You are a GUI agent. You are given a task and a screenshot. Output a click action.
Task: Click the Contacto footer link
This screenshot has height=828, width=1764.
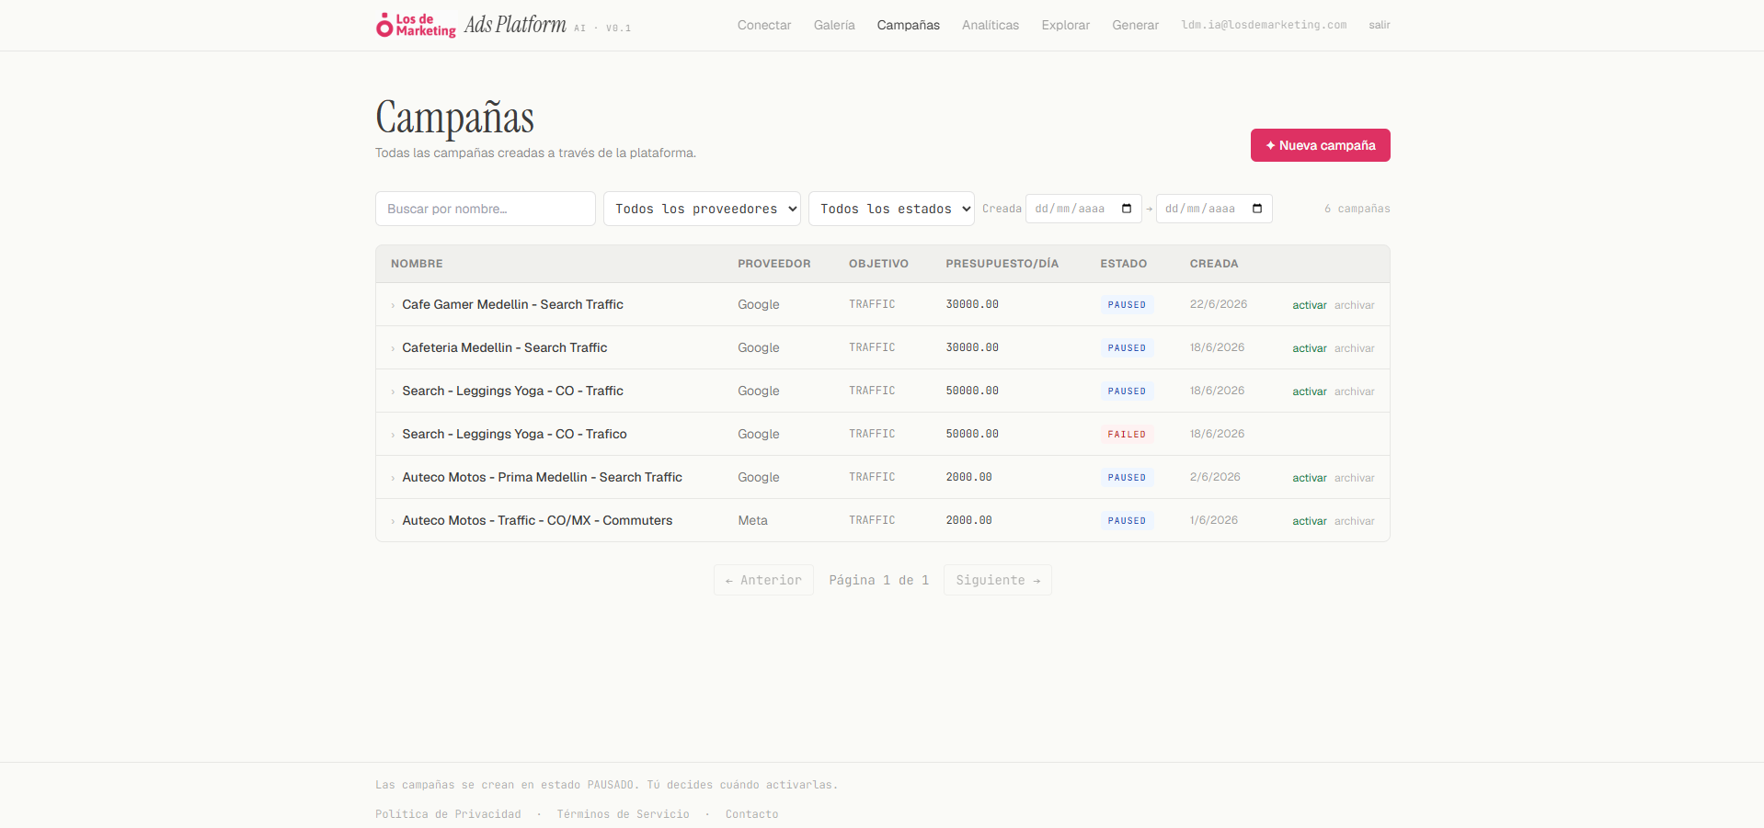(x=751, y=814)
